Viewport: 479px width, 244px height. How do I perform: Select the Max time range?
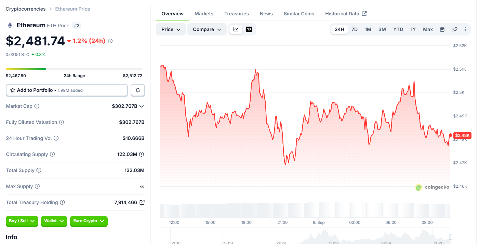click(x=428, y=29)
